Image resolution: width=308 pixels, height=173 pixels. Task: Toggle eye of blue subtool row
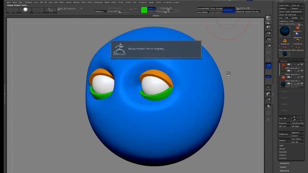click(x=302, y=83)
